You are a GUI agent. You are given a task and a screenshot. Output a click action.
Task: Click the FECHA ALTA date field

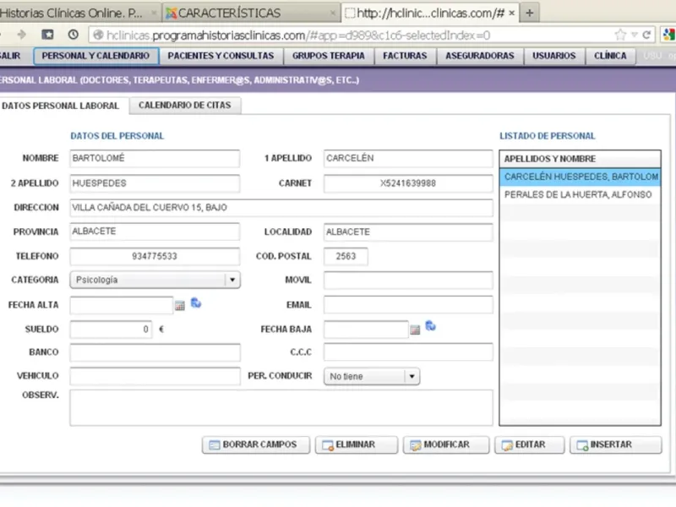point(121,305)
